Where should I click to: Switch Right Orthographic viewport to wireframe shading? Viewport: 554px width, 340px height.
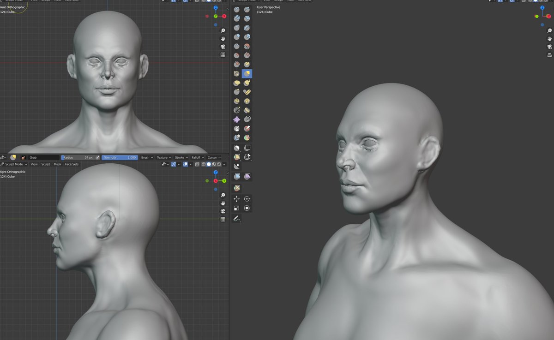[x=204, y=164]
